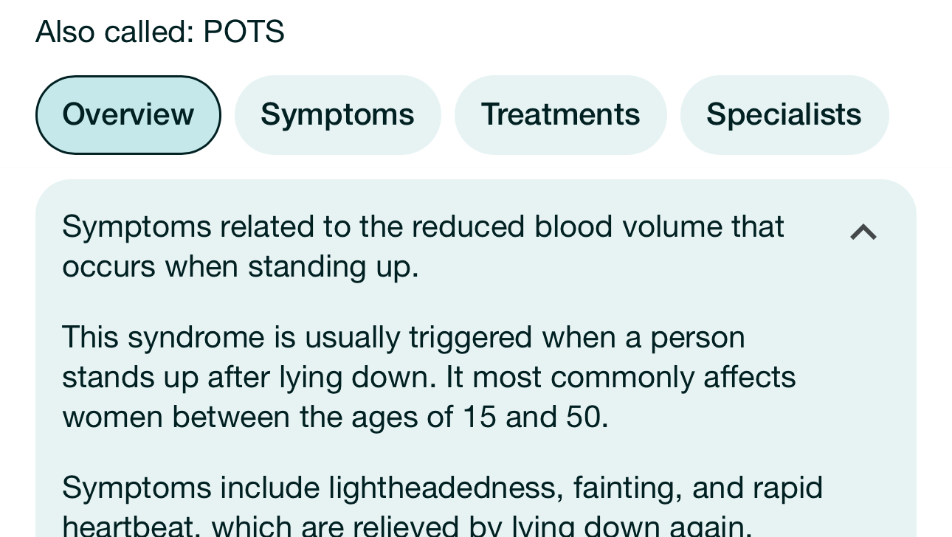The image size is (952, 537).
Task: Click the 'Also called: POTS' line
Action: point(159,32)
